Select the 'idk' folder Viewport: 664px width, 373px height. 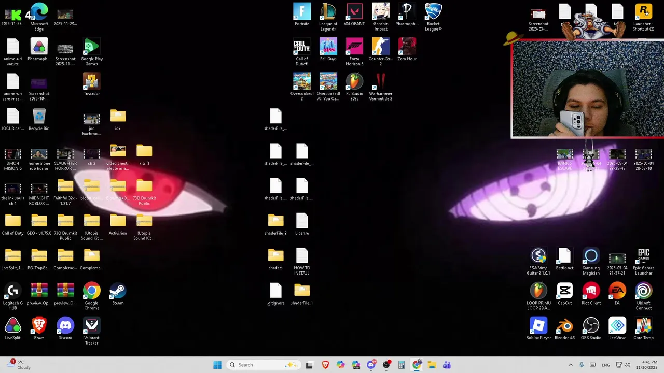[118, 119]
